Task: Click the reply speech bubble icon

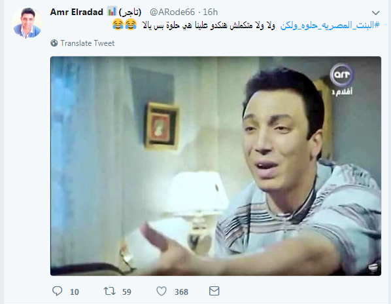Action: pos(57,291)
